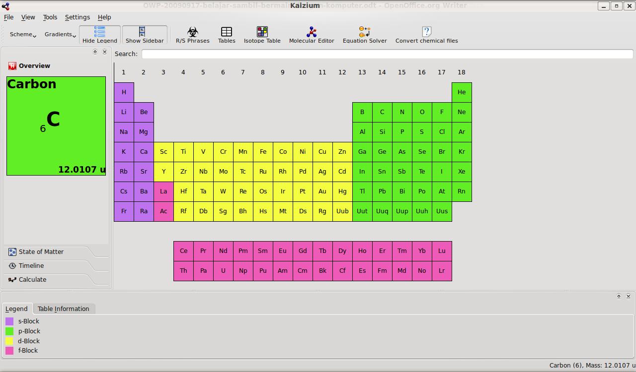636x372 pixels.
Task: Expand the Timeline sidebar section
Action: (31, 266)
